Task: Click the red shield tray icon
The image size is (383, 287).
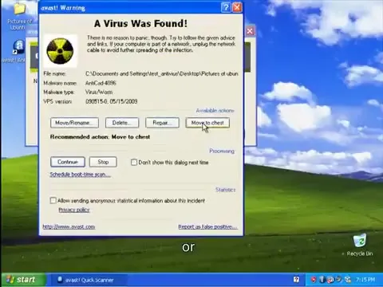Action: 314,280
